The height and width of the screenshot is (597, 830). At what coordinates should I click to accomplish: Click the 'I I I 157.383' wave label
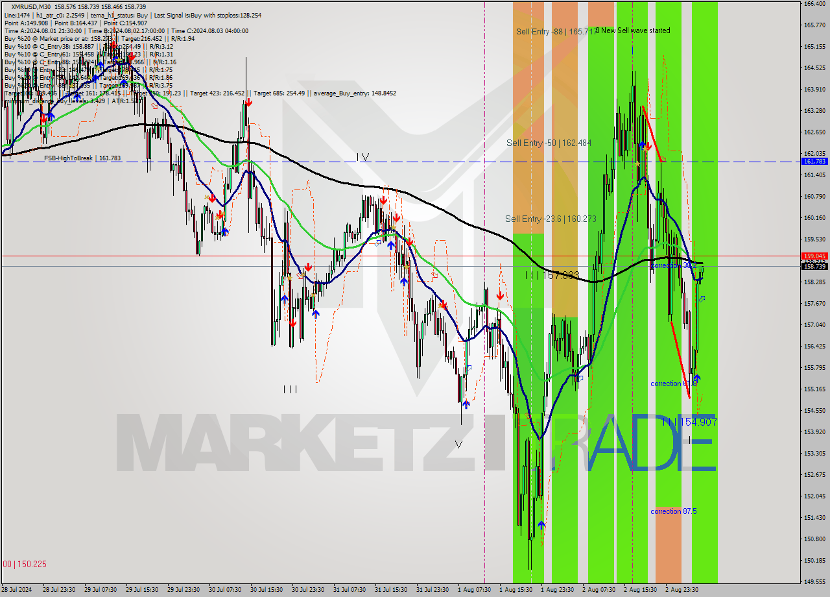click(552, 276)
